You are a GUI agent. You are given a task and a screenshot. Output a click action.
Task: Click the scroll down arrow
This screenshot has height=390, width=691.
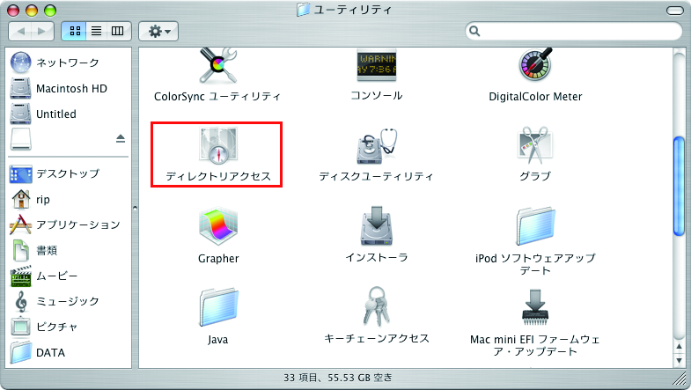pos(679,360)
